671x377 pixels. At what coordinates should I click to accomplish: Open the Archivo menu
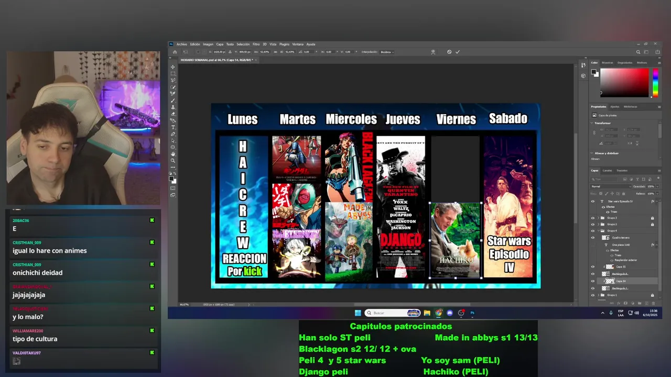pyautogui.click(x=182, y=44)
